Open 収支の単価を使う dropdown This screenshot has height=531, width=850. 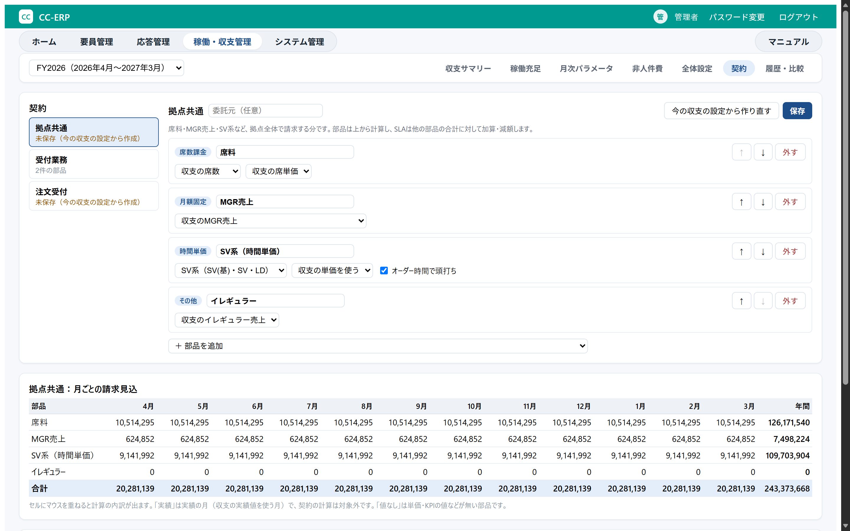(332, 271)
